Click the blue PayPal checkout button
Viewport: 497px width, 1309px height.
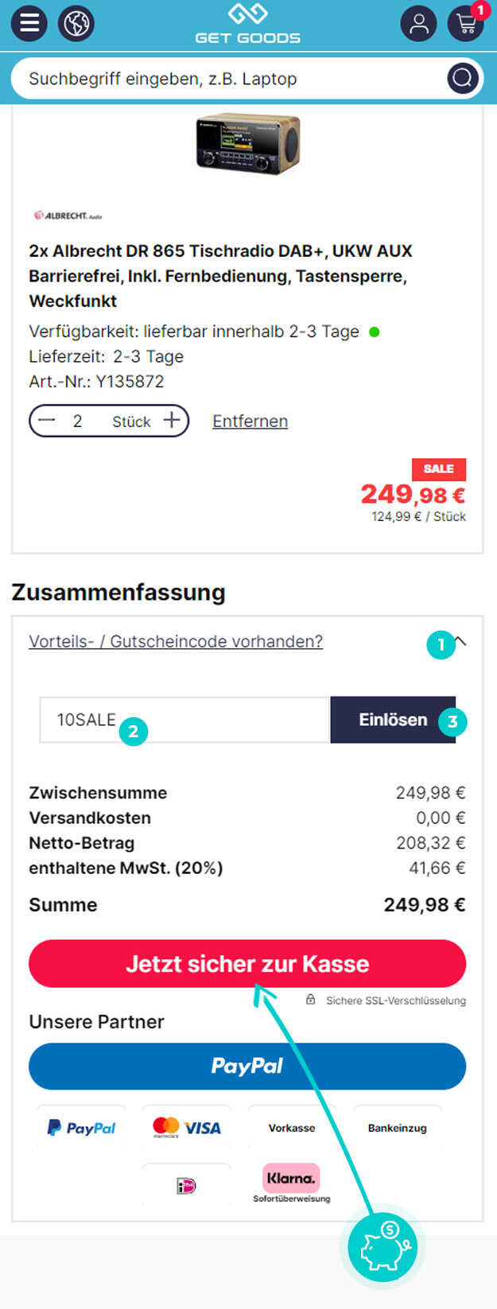247,1066
